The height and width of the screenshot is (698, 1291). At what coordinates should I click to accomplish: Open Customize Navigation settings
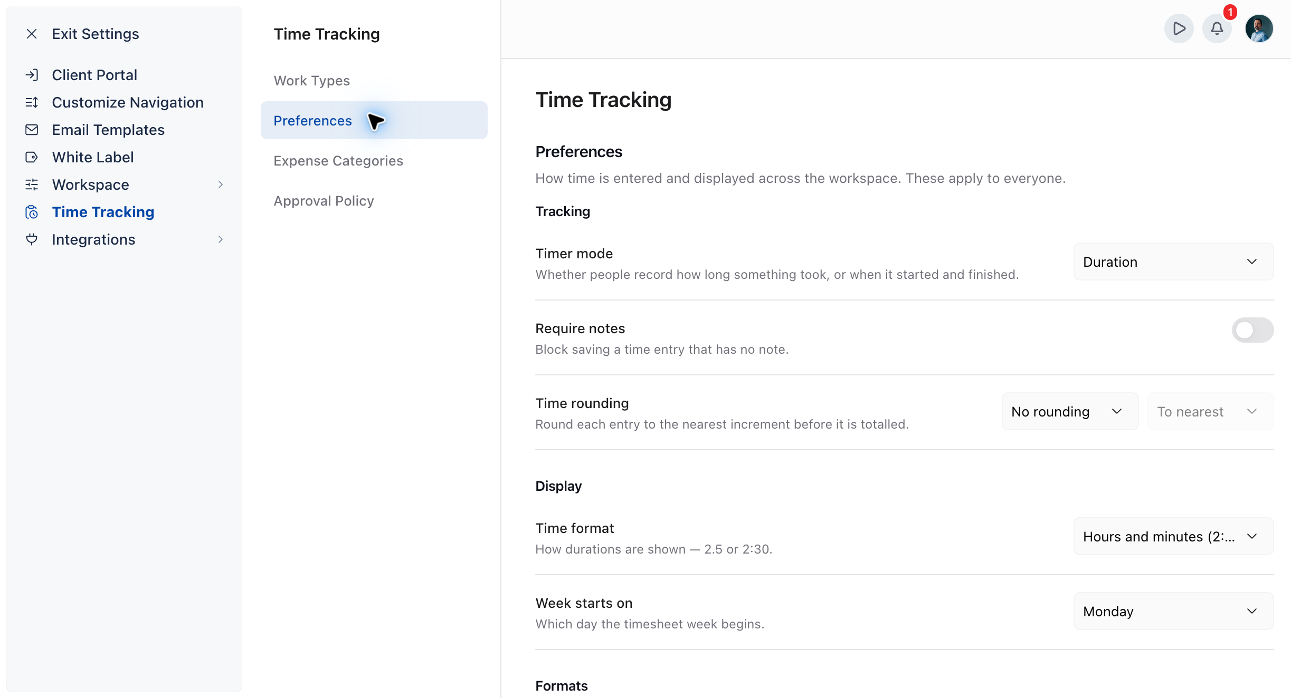pyautogui.click(x=128, y=102)
